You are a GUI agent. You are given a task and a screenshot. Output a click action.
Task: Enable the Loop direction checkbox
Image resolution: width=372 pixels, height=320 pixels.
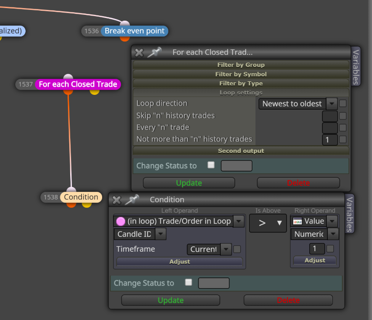coord(343,103)
